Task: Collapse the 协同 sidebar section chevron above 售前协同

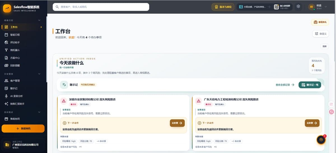Action: (x=39, y=112)
